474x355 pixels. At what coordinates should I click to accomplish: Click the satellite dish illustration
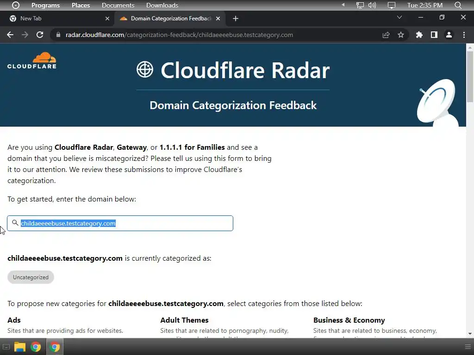point(437,103)
